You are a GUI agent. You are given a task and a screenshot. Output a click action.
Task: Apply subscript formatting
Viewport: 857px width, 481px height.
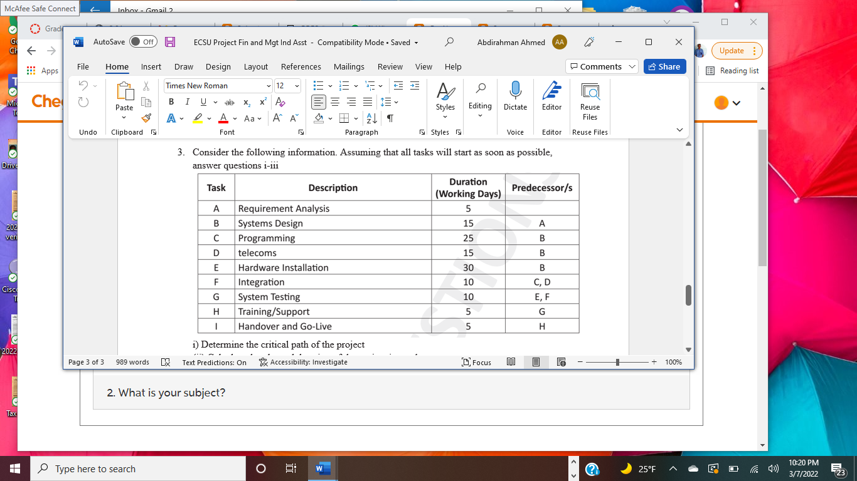[x=247, y=102]
